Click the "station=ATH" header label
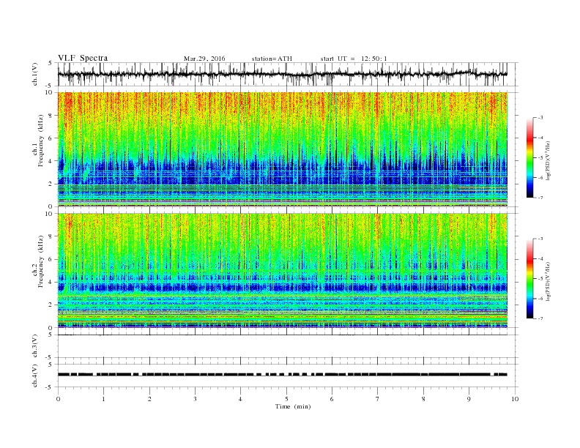 [x=272, y=59]
